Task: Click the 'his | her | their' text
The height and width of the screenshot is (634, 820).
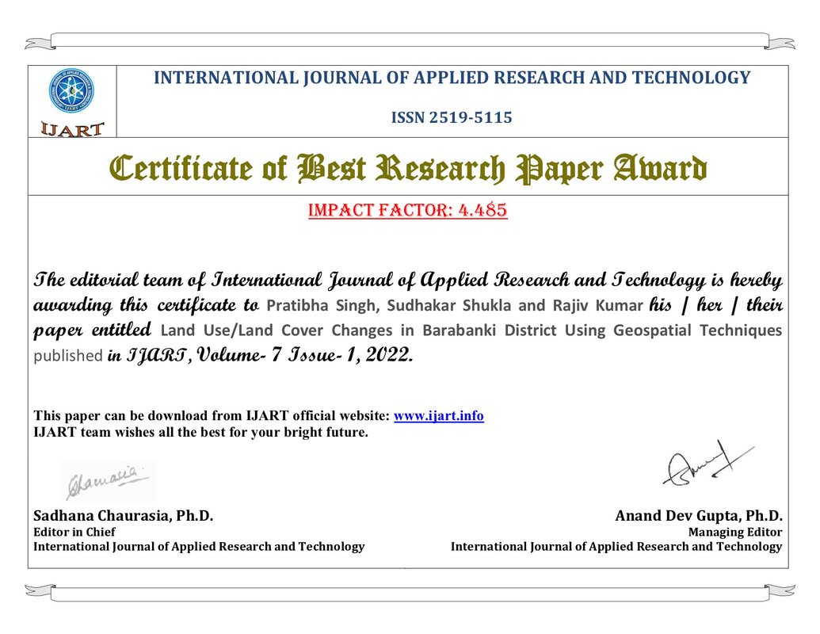Action: tap(715, 304)
